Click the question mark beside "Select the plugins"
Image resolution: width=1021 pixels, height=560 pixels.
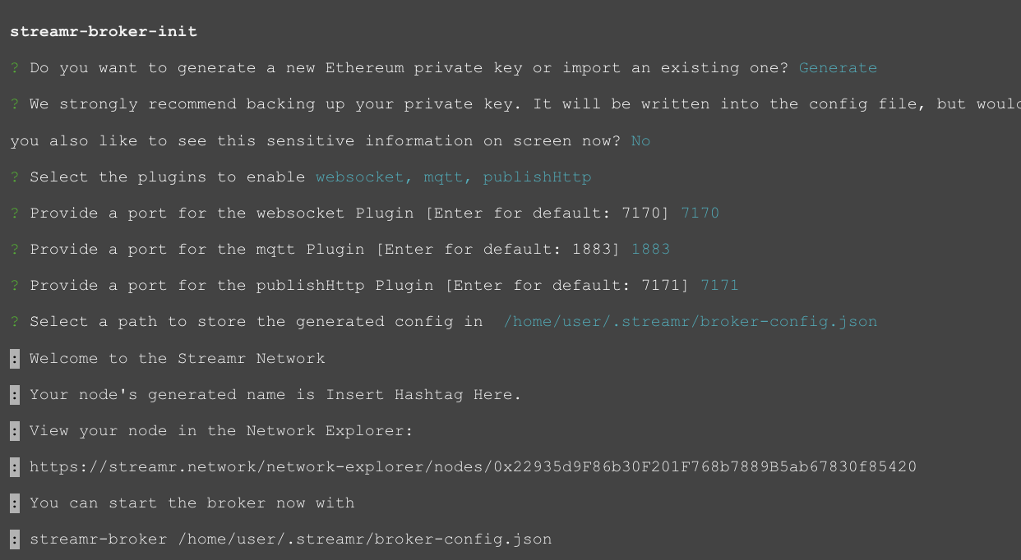click(15, 177)
